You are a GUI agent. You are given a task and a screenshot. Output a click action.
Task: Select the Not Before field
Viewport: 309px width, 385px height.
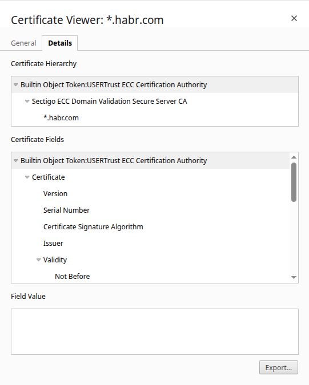click(x=150, y=277)
